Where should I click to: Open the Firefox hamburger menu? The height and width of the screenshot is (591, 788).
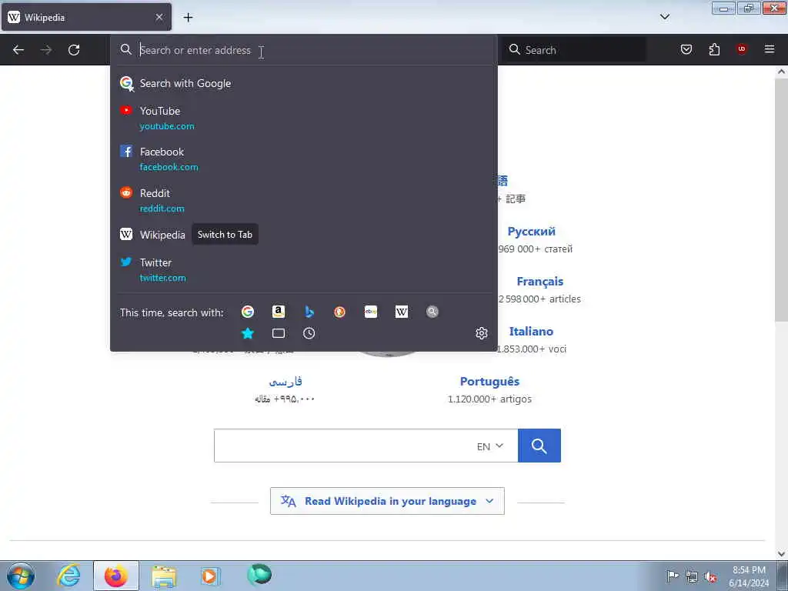tap(770, 49)
